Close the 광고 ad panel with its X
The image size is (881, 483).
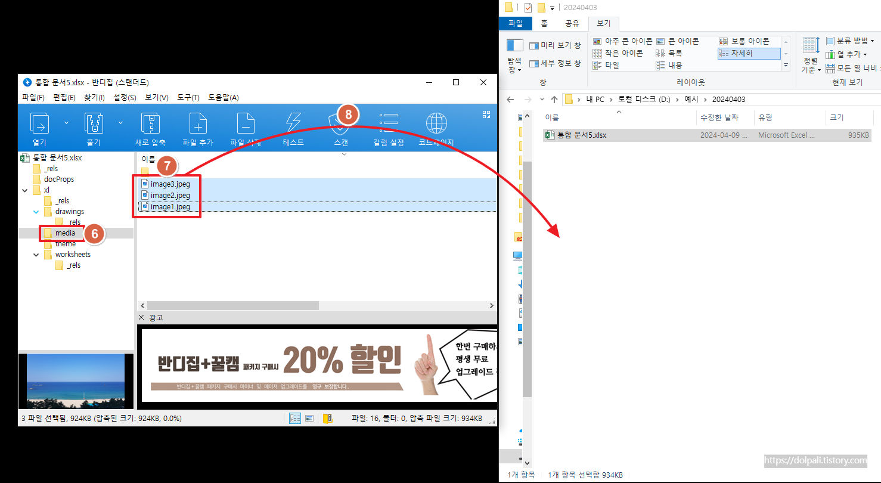click(x=141, y=317)
